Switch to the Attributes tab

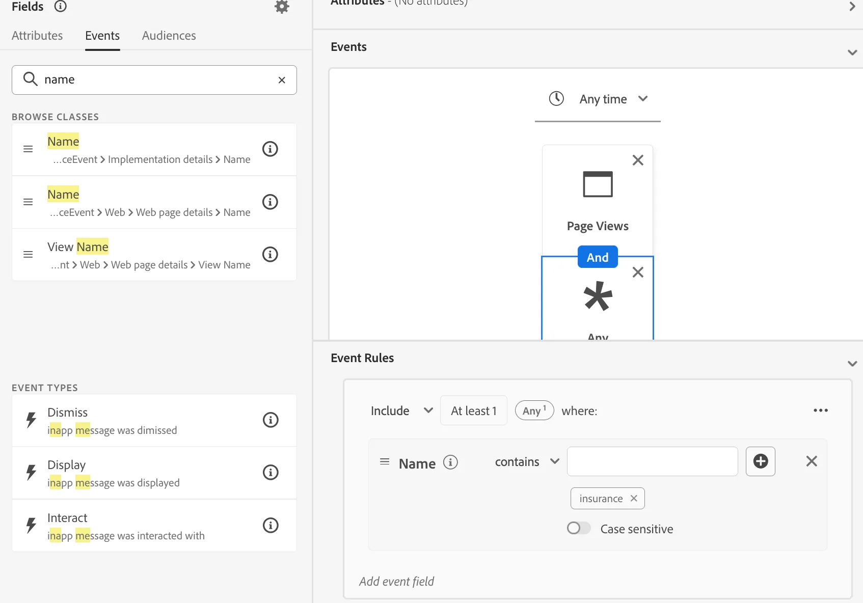coord(37,36)
